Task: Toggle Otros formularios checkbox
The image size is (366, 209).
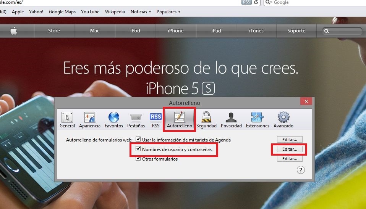Action: tap(138, 158)
